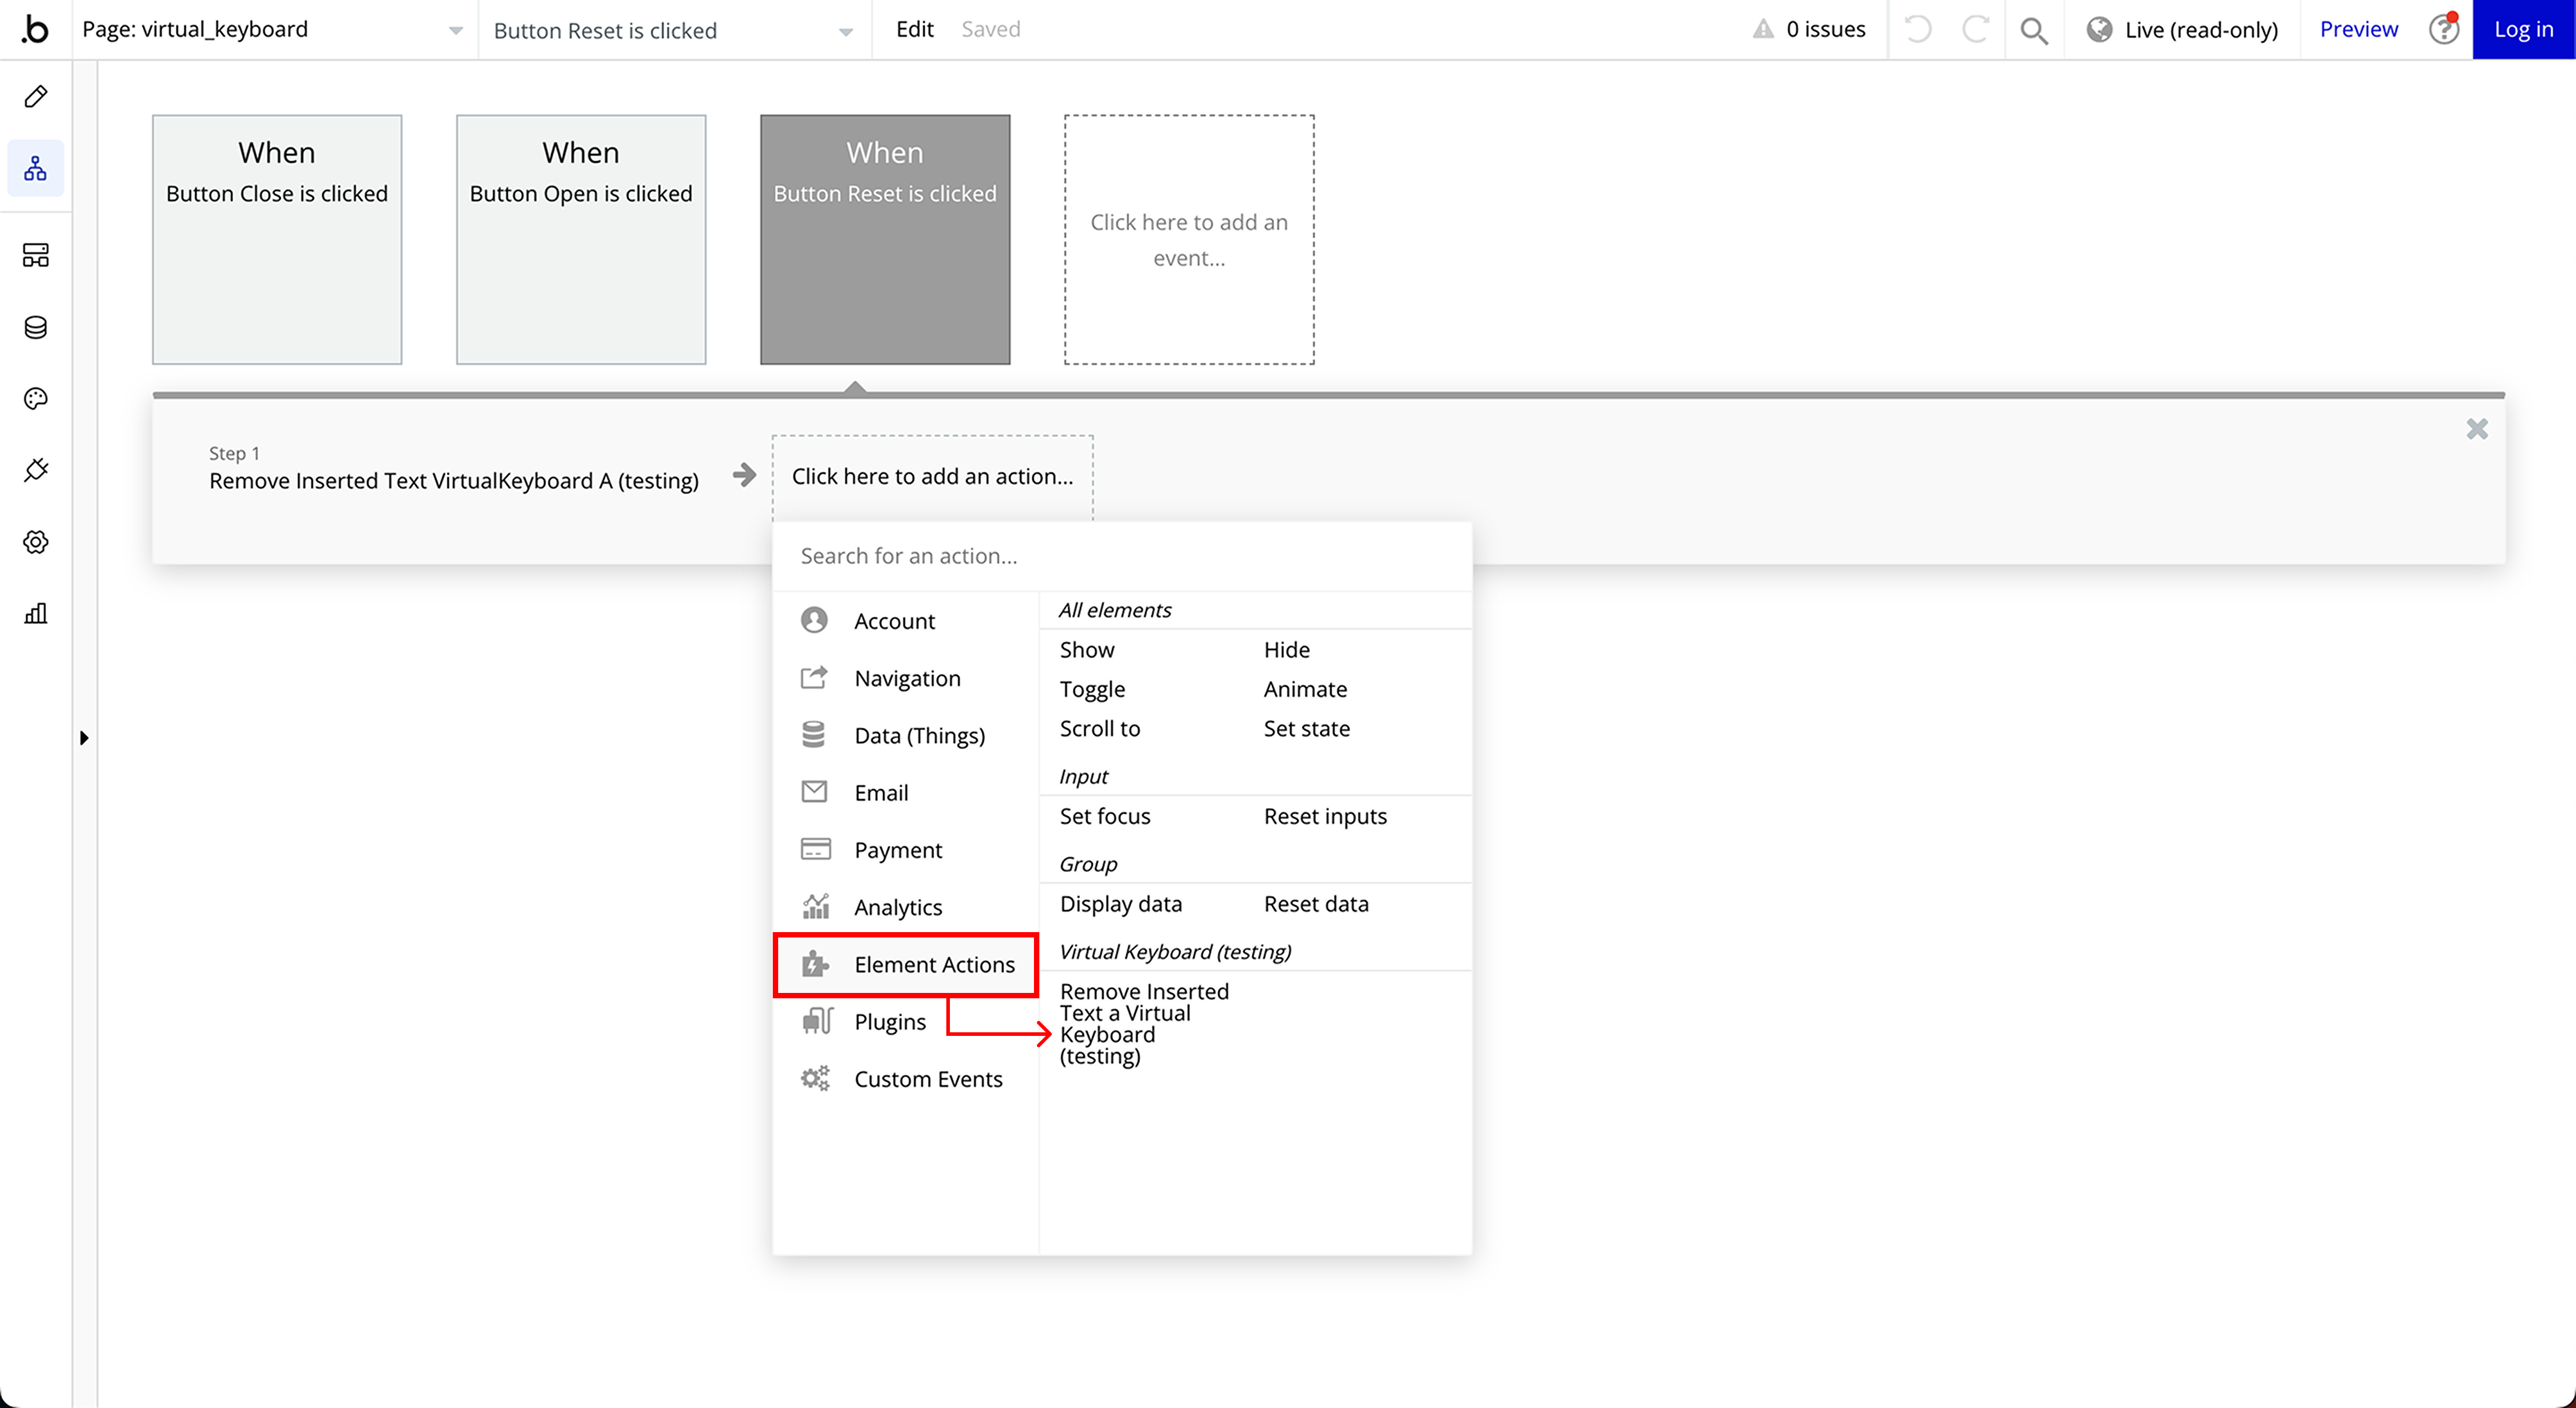Pick the Reset inputs action

pos(1324,816)
